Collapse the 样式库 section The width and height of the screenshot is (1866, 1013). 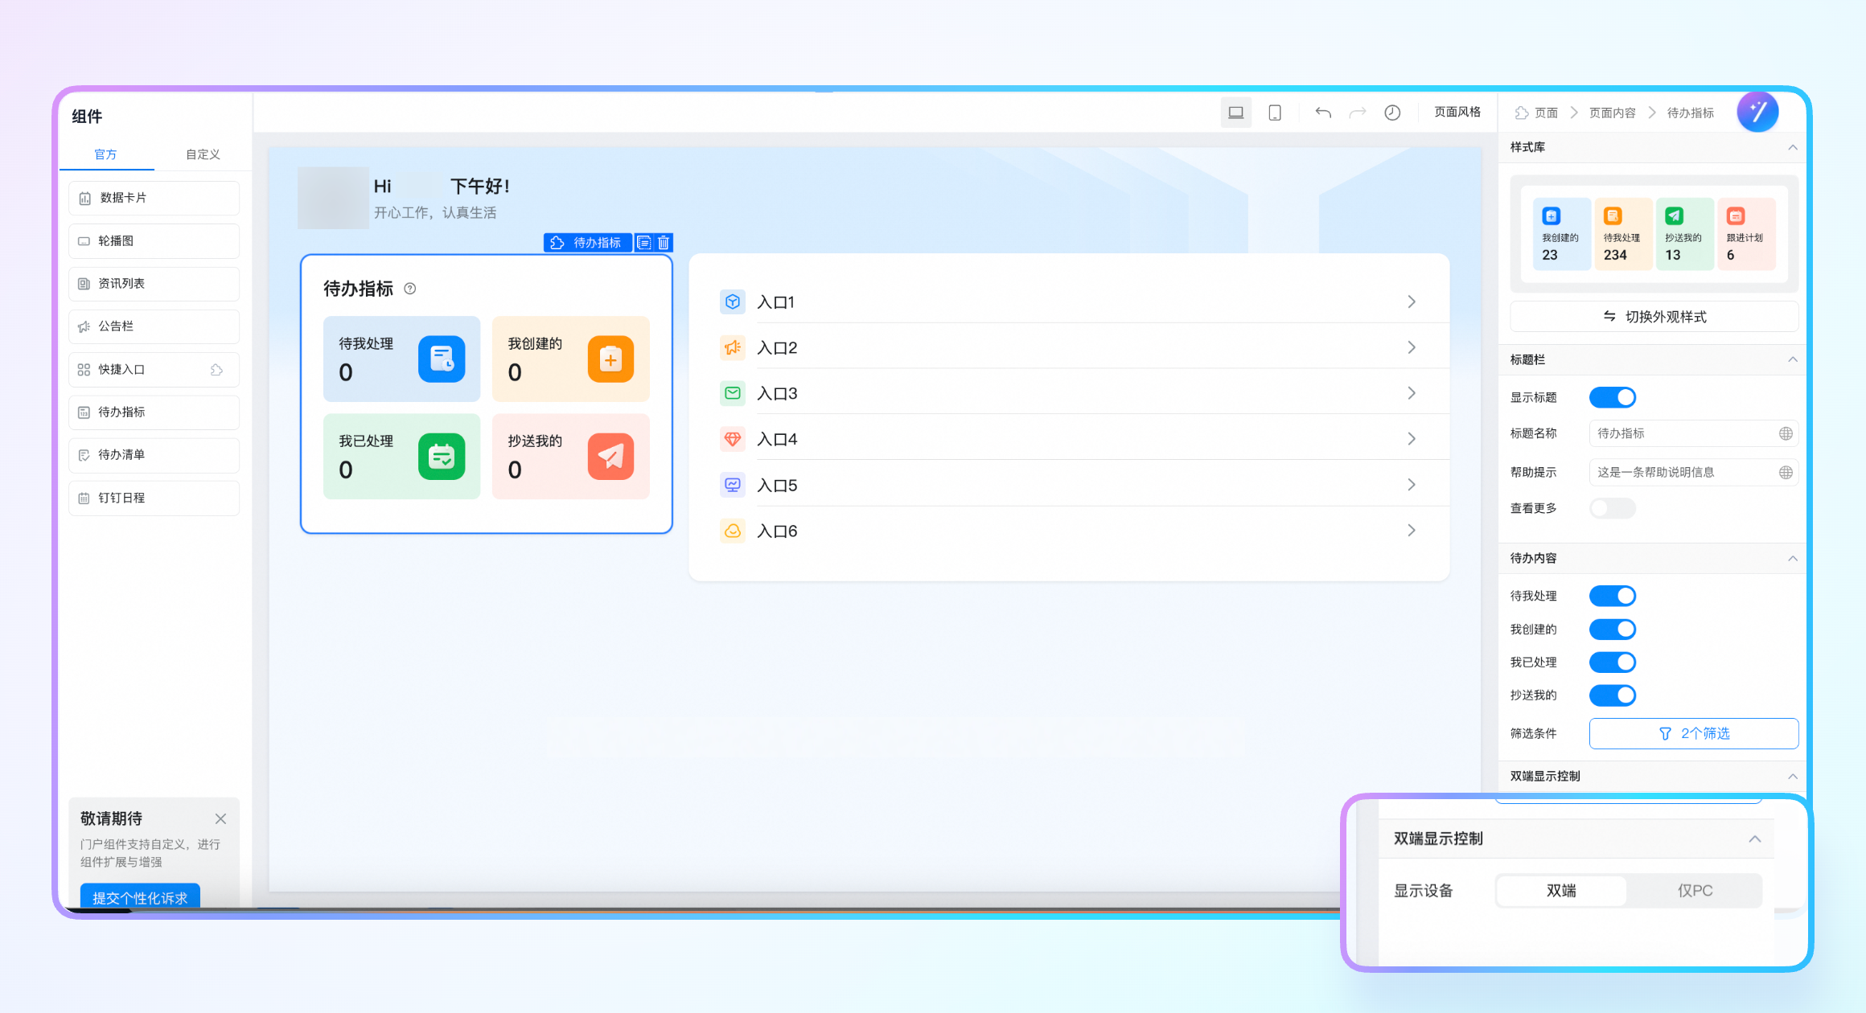click(x=1792, y=147)
